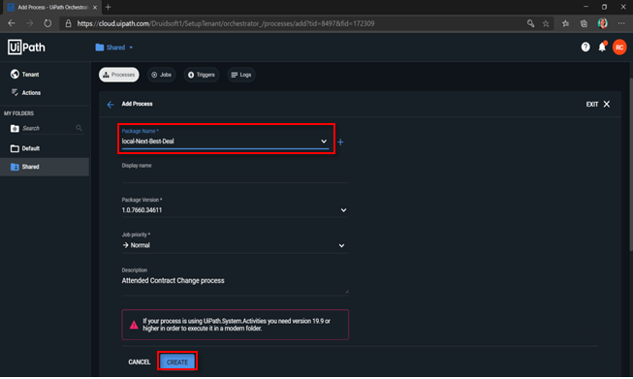Viewport: 633px width, 379px height.
Task: Click the UiPath logo
Action: point(26,47)
